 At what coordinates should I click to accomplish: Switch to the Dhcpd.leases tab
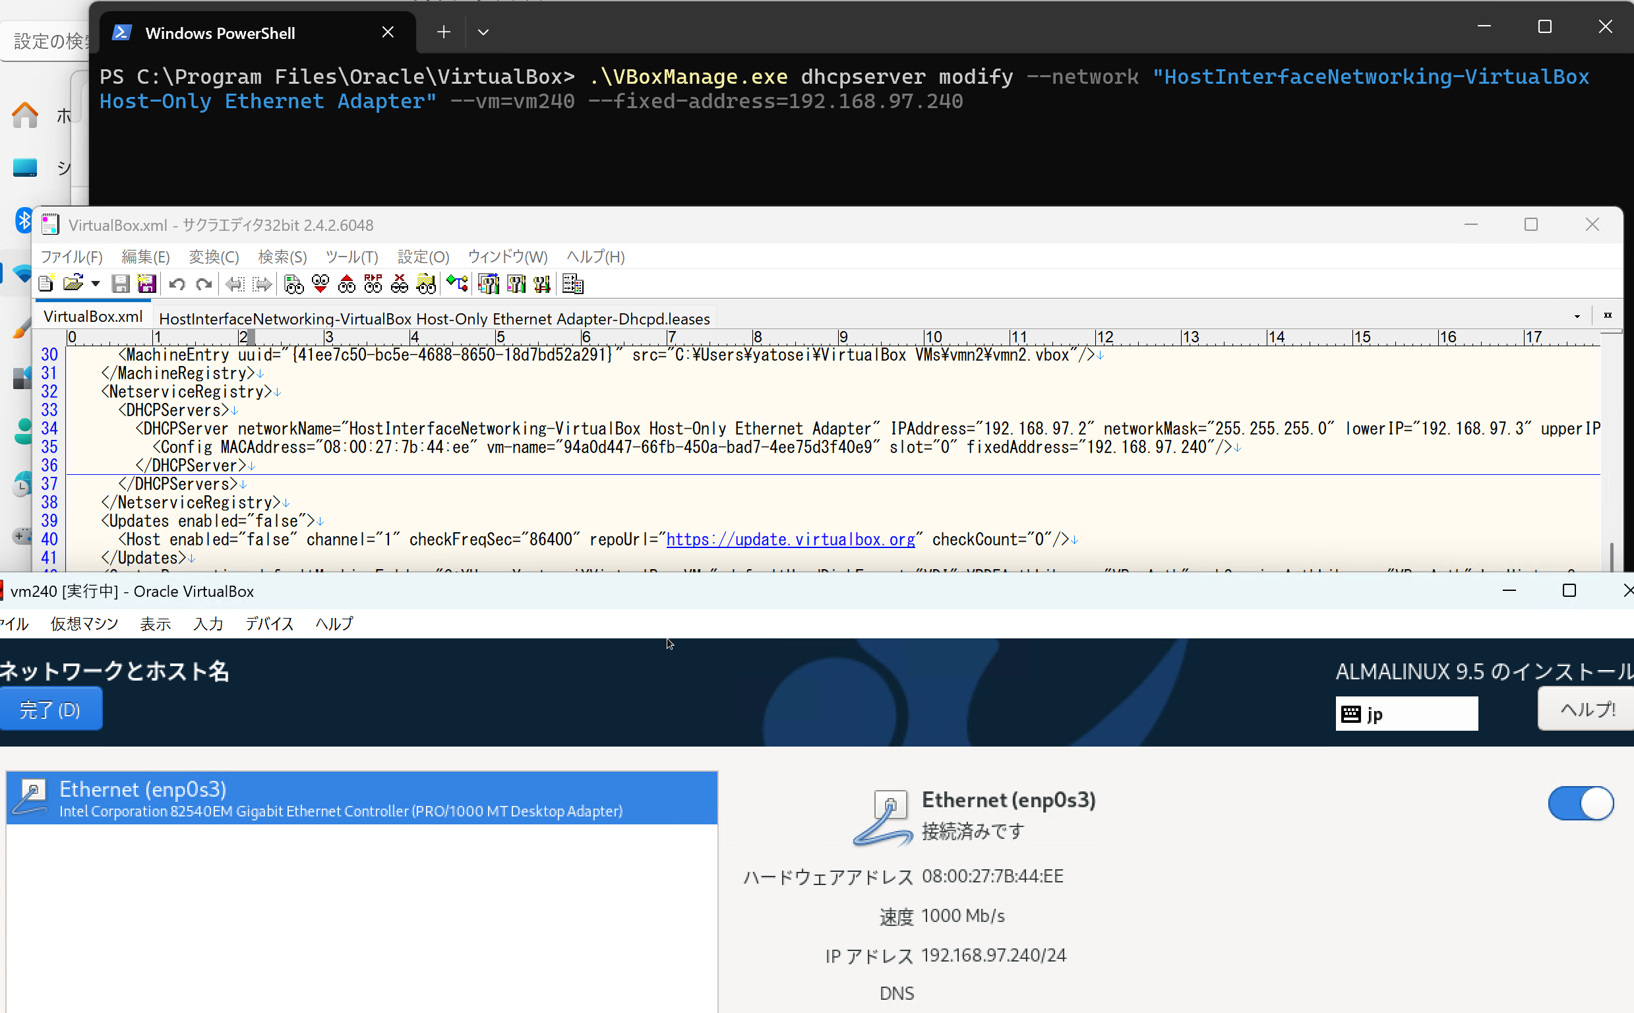click(434, 319)
